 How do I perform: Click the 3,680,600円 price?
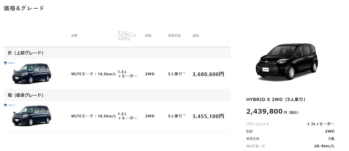tap(208, 74)
